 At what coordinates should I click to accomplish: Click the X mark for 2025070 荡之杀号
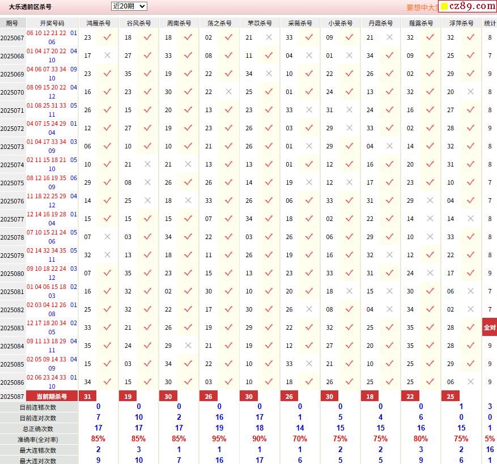[x=228, y=92]
